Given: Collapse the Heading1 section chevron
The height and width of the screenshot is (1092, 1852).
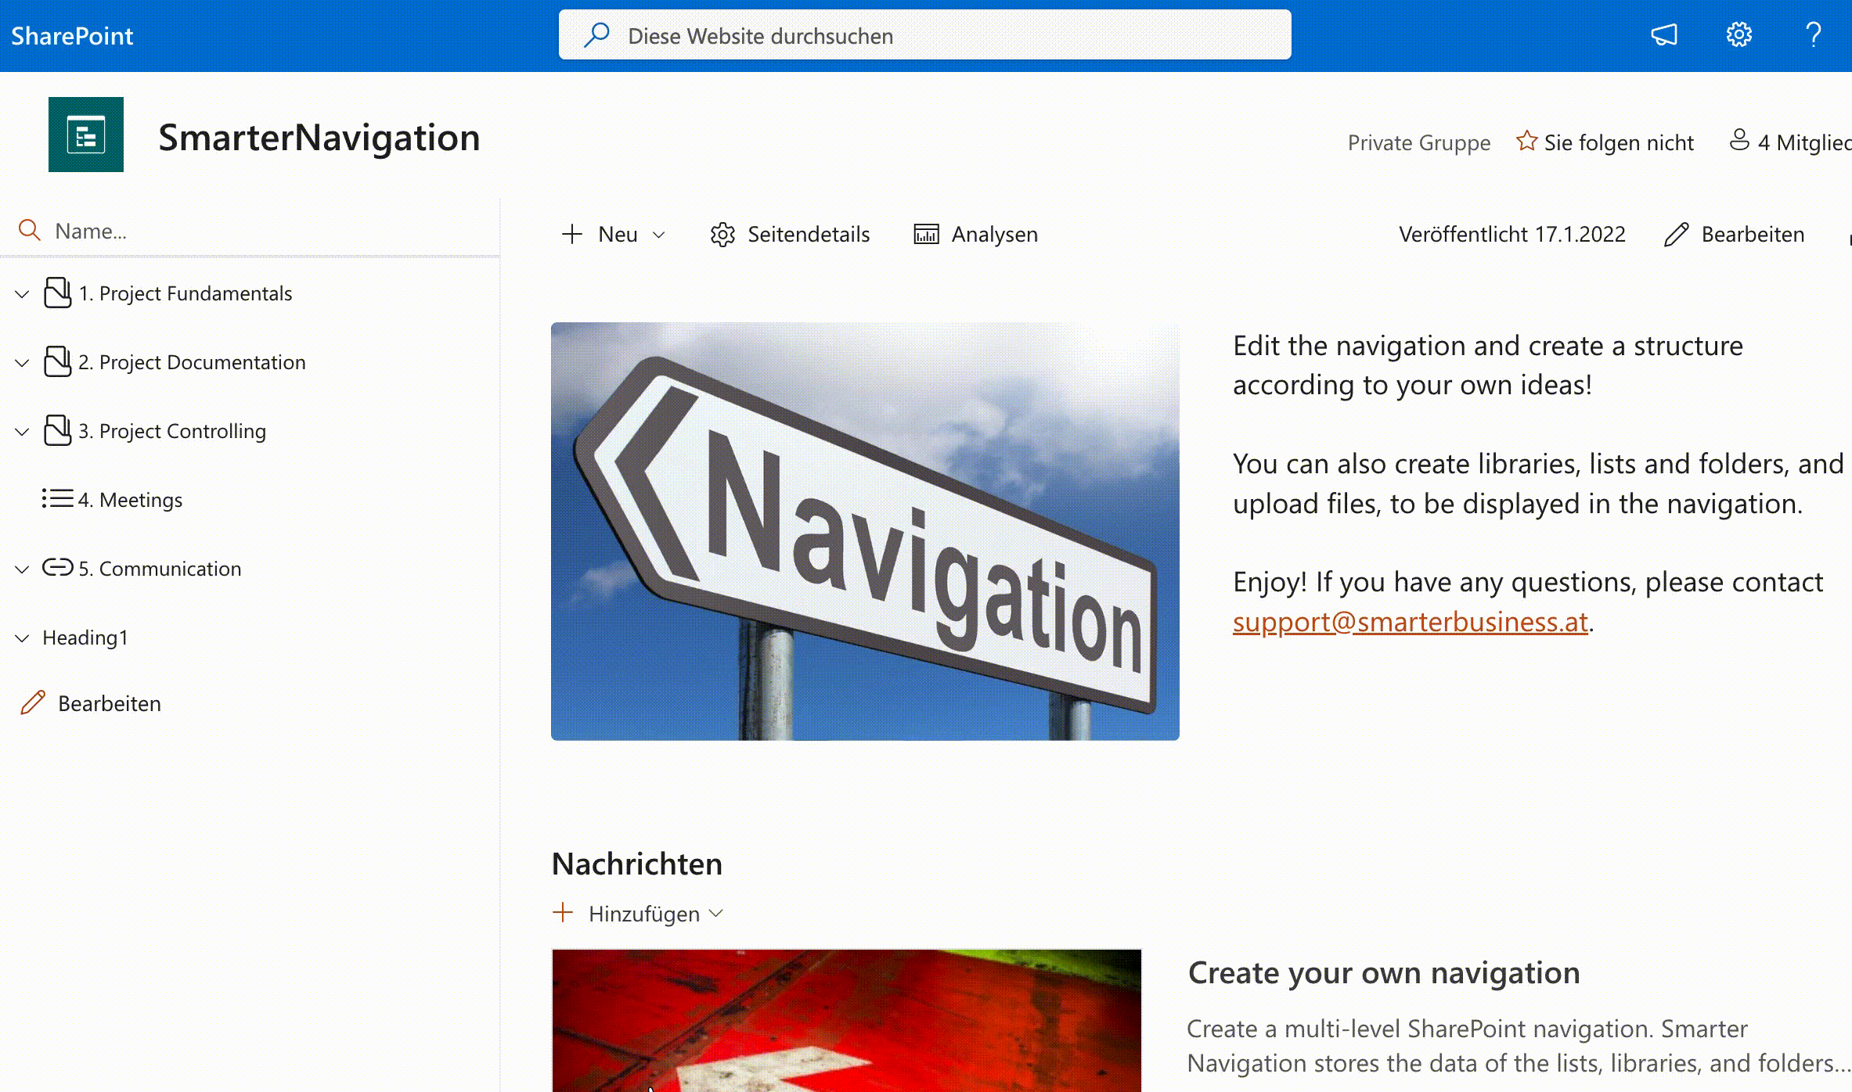Looking at the screenshot, I should pos(22,638).
